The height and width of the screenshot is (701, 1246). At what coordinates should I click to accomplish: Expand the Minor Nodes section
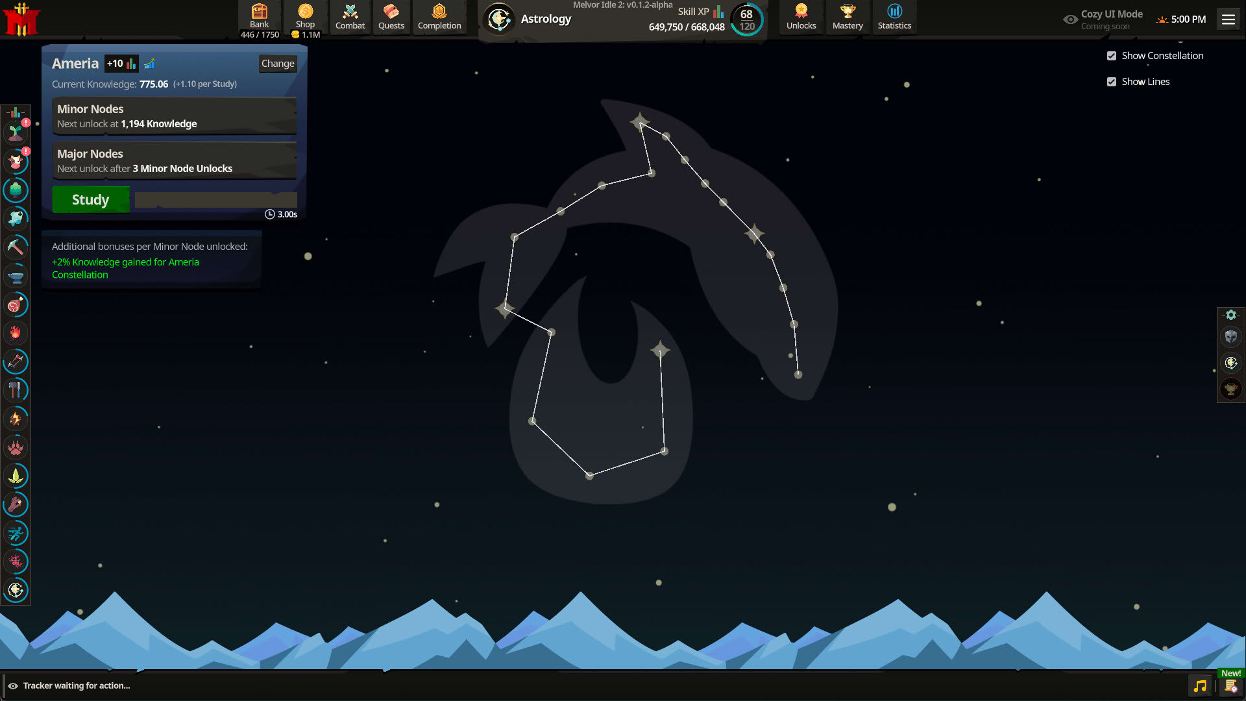tap(174, 116)
